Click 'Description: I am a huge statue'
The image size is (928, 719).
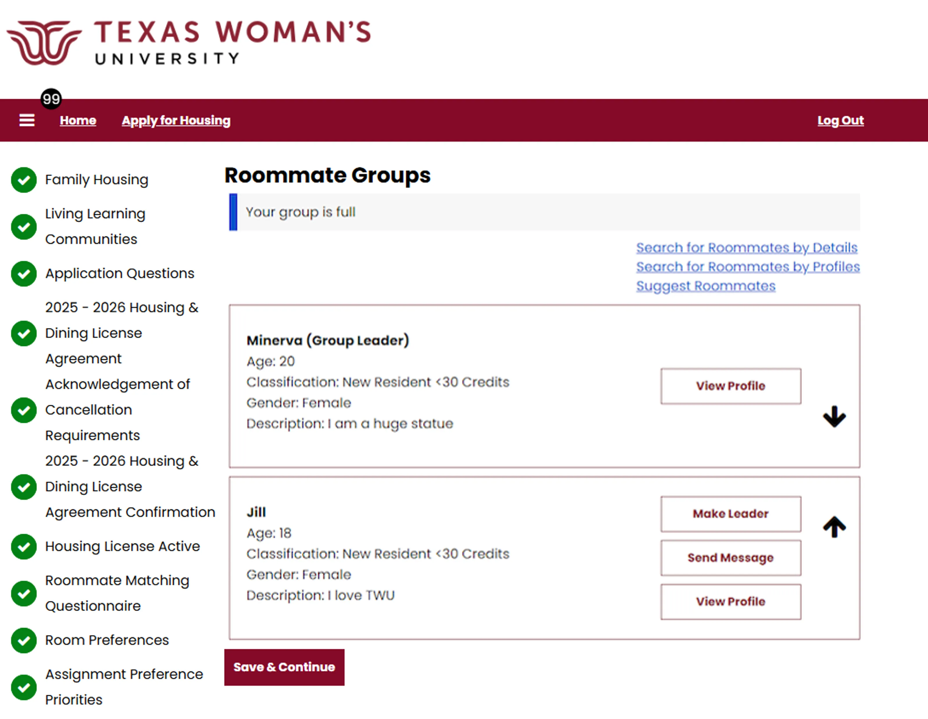pyautogui.click(x=350, y=424)
